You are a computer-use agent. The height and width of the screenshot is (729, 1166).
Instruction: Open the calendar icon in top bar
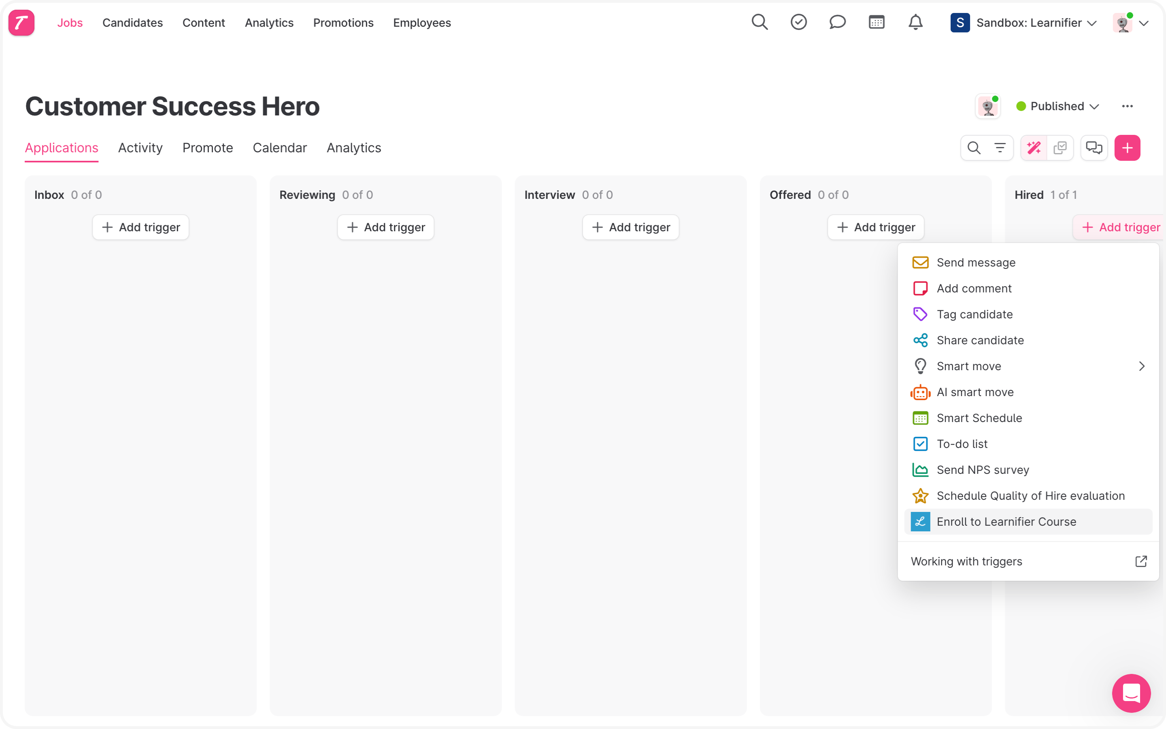tap(877, 22)
